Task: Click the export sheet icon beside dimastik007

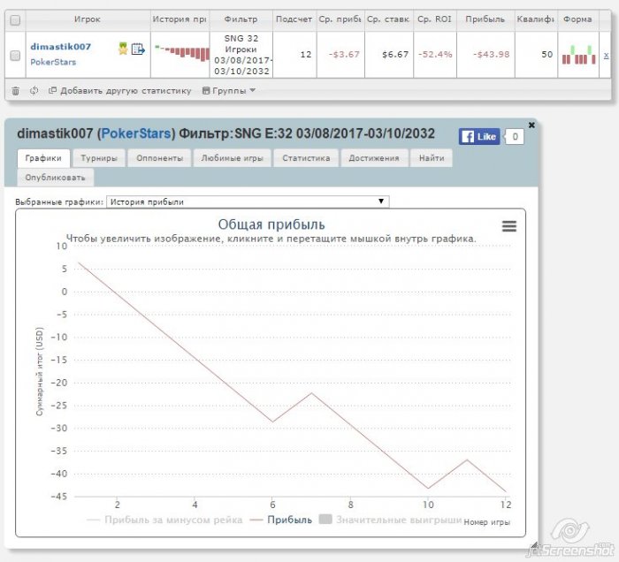Action: tap(138, 49)
